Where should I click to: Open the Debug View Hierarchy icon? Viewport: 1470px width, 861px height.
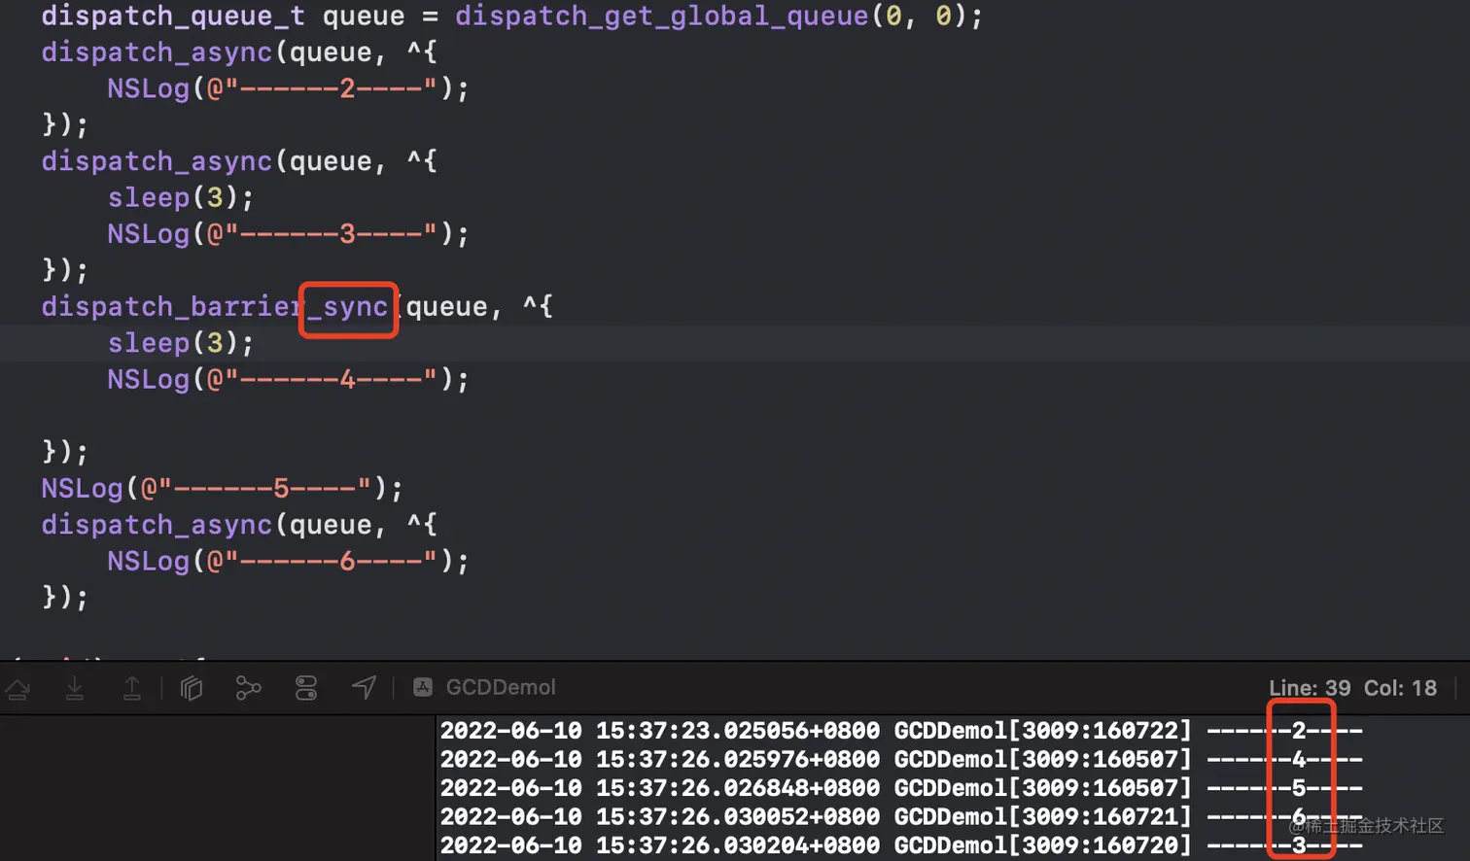pos(192,688)
